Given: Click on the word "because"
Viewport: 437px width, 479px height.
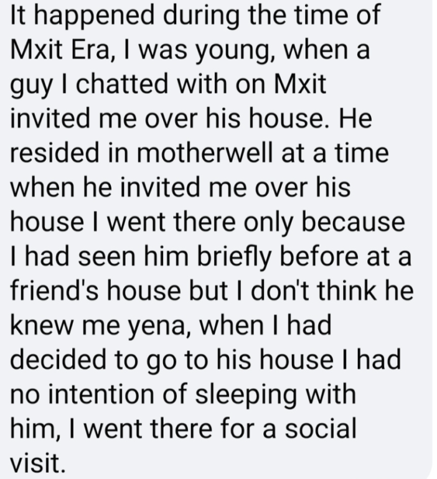Looking at the screenshot, I should [353, 221].
